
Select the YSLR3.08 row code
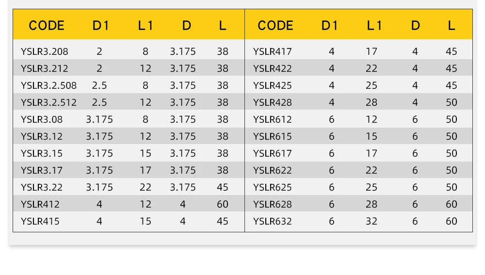[42, 119]
